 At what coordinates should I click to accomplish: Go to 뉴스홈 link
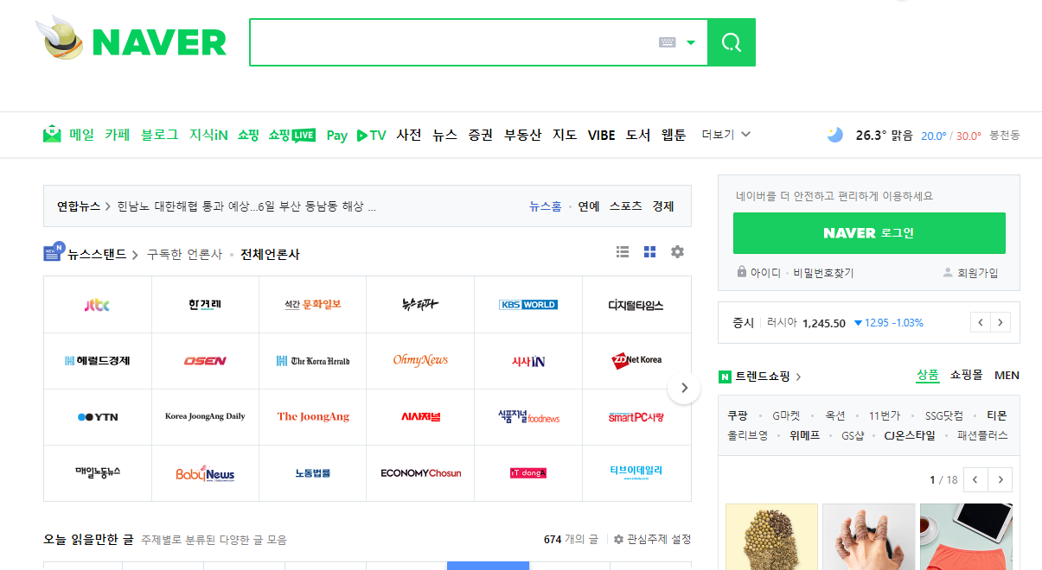point(546,206)
